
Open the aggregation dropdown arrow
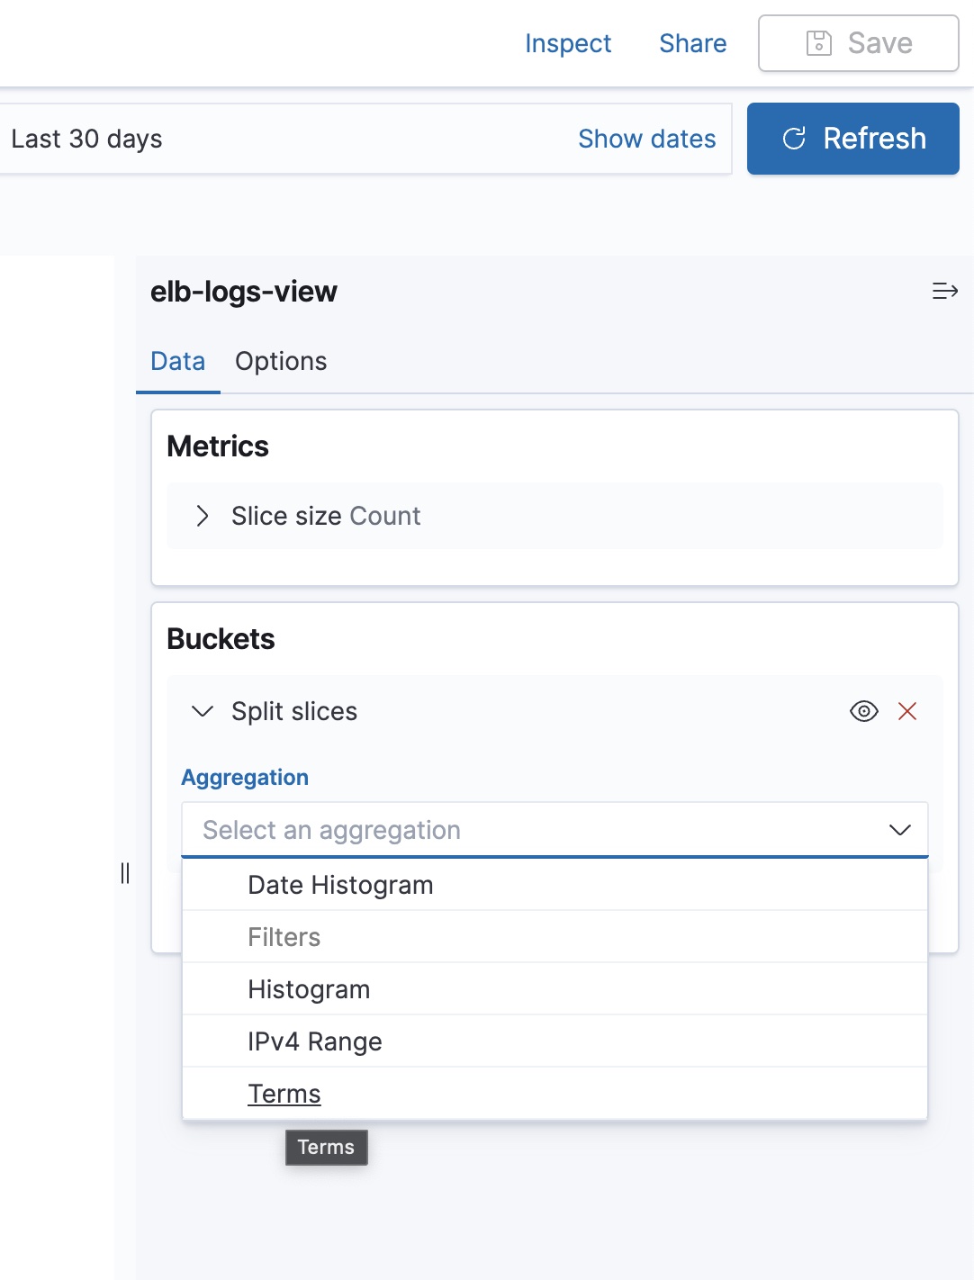[900, 830]
